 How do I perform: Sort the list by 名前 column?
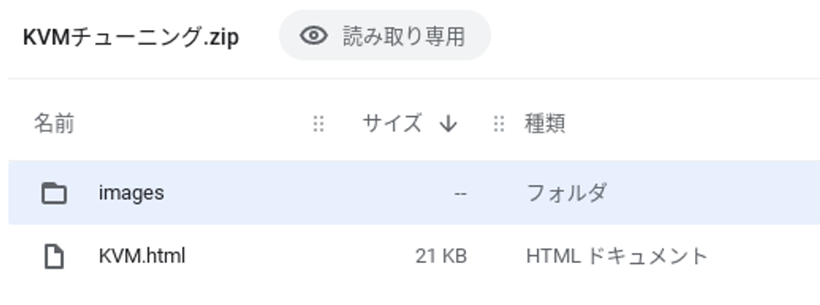54,124
